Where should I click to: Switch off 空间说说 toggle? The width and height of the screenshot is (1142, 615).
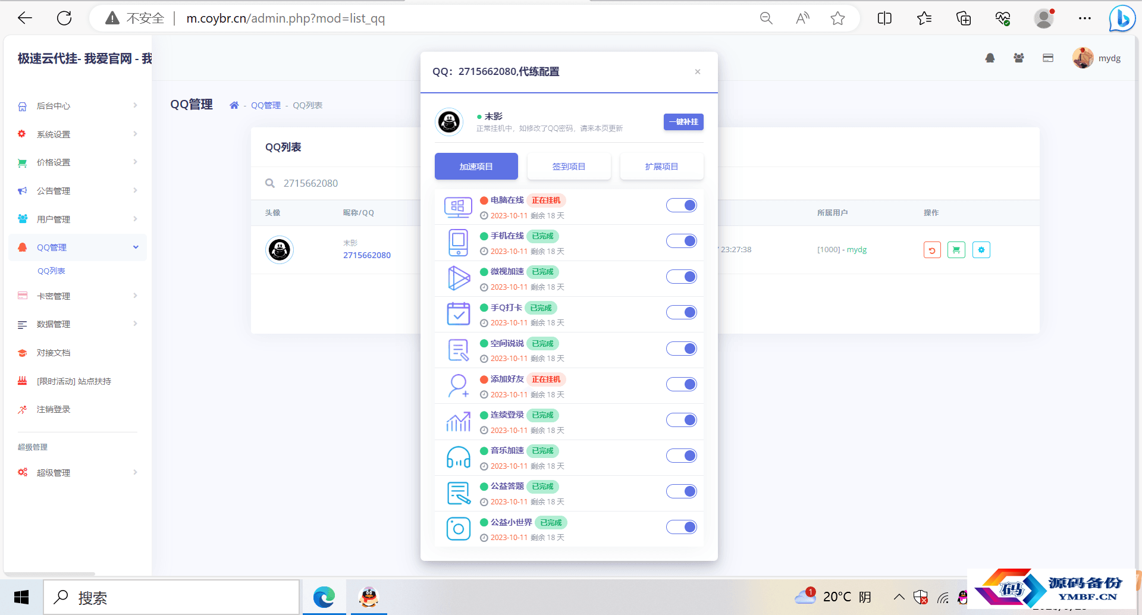(681, 349)
